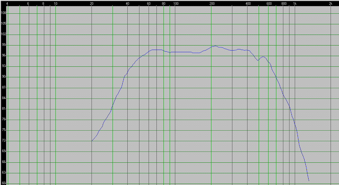339x185 pixels.
Task: Select the 96 vertical axis label
Action: 4,56
